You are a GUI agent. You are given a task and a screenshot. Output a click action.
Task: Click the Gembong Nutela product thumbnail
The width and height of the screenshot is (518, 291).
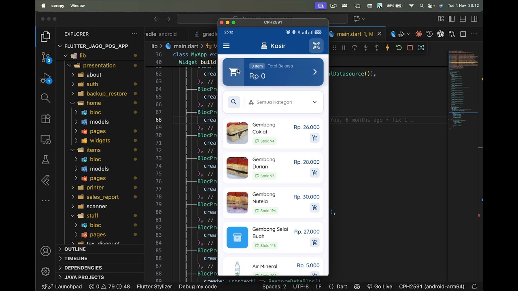pos(237,202)
